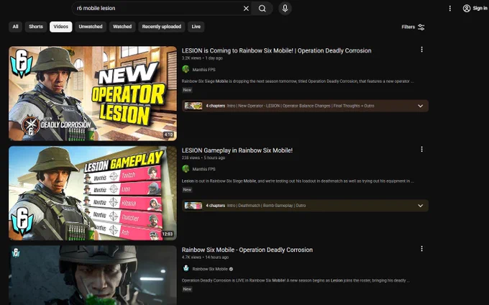Screen dimensions: 489x305
Task: Expand chapters for LESION is Coming video
Action: pyautogui.click(x=421, y=106)
